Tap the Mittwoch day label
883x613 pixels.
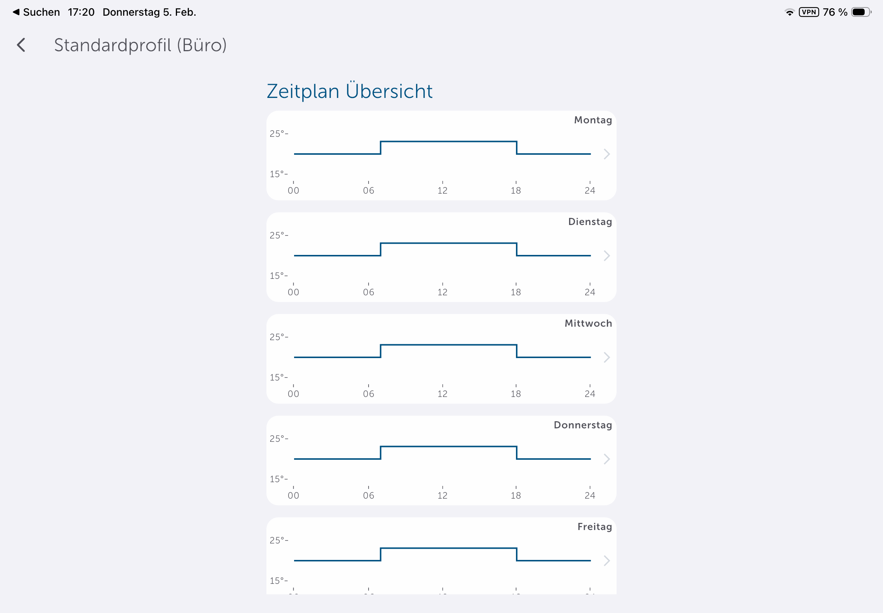pyautogui.click(x=588, y=323)
